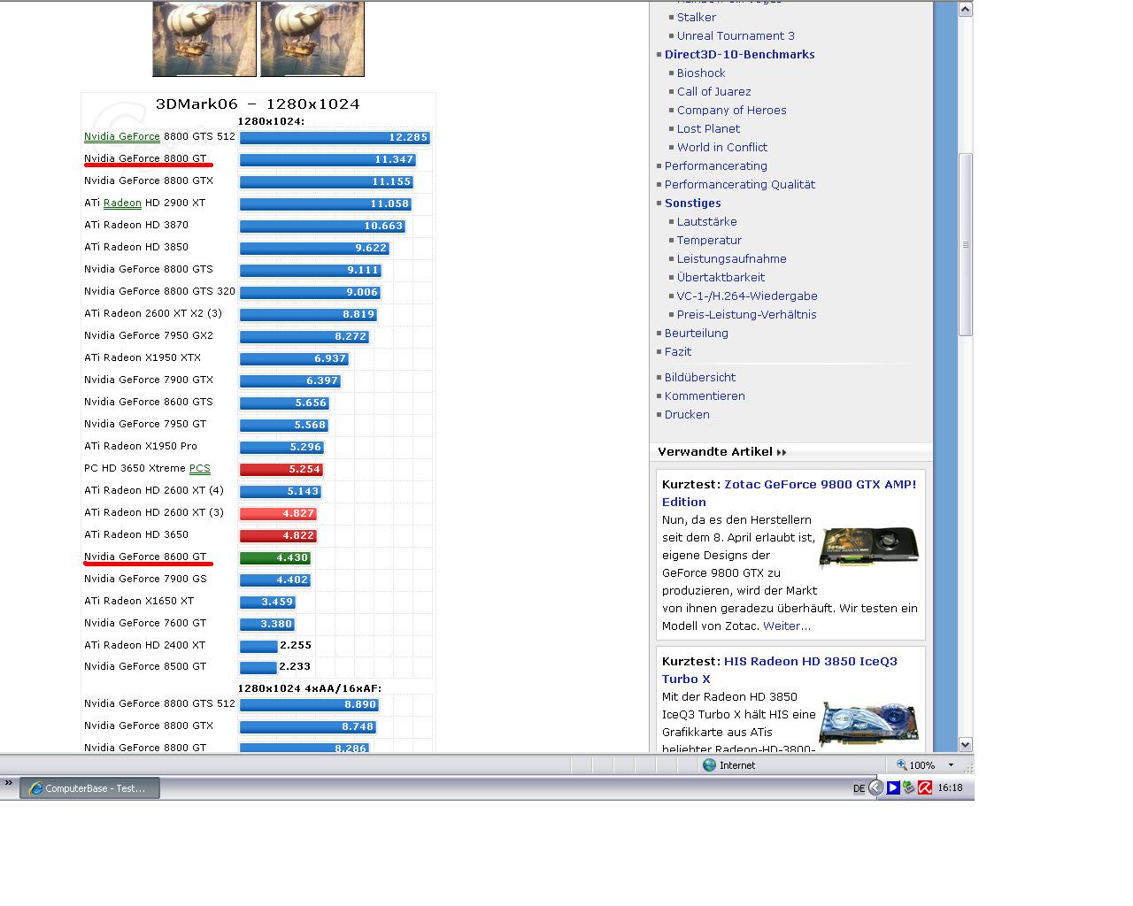Click the safely remove hardware tray icon
This screenshot has width=1133, height=906.
(909, 787)
